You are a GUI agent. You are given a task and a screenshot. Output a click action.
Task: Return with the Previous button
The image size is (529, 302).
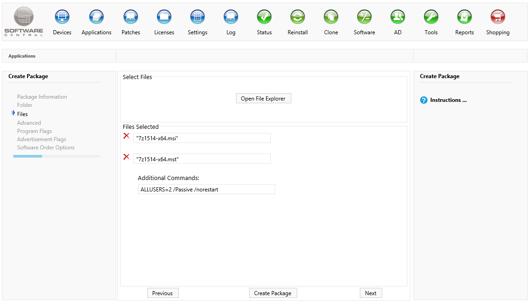click(163, 293)
